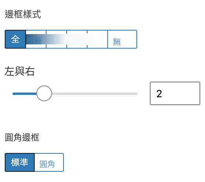Select the blank segment just before 無
205x182 pixels.
tap(97, 39)
